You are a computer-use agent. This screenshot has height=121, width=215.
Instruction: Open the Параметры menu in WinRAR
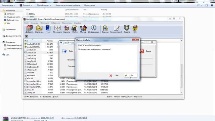click(x=67, y=23)
